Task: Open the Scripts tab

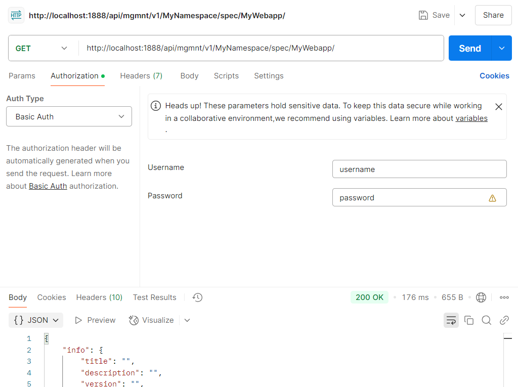Action: pyautogui.click(x=226, y=76)
